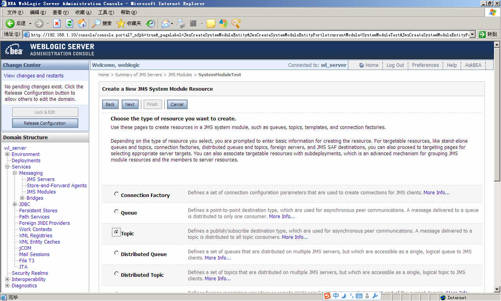
Task: Open the Back button history dropdown arrow
Action: 30,23
